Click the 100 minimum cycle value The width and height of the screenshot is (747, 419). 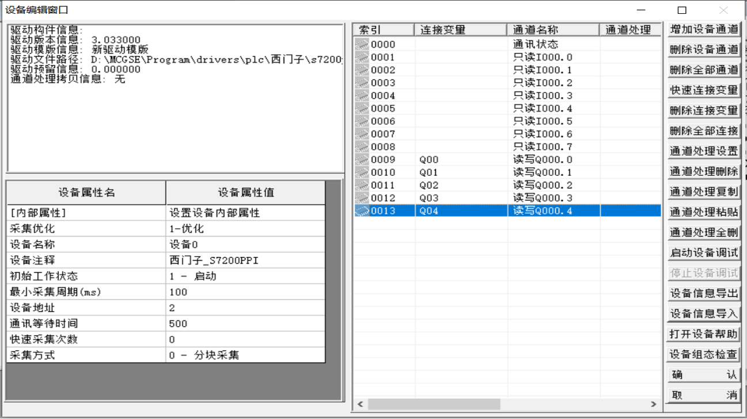click(246, 292)
